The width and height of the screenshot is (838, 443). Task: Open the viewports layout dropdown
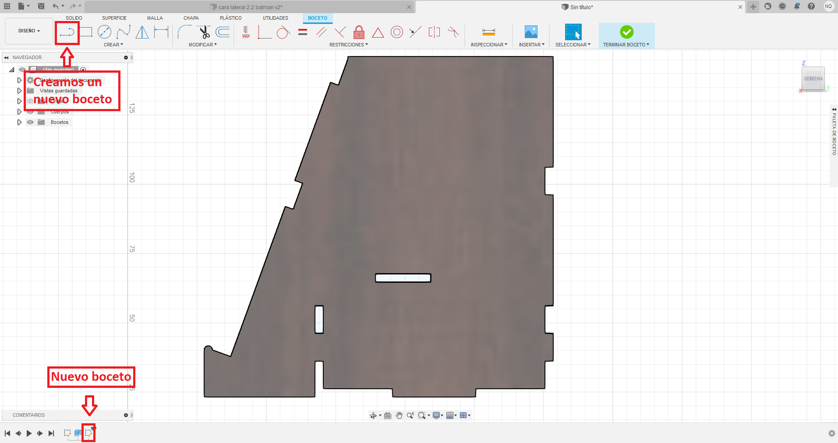pyautogui.click(x=465, y=415)
